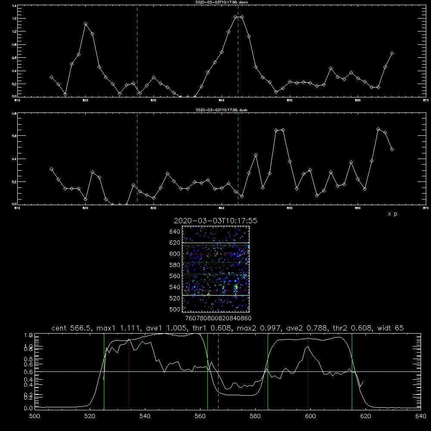Select the '540' tick label on the bottom plot axis

point(145,416)
